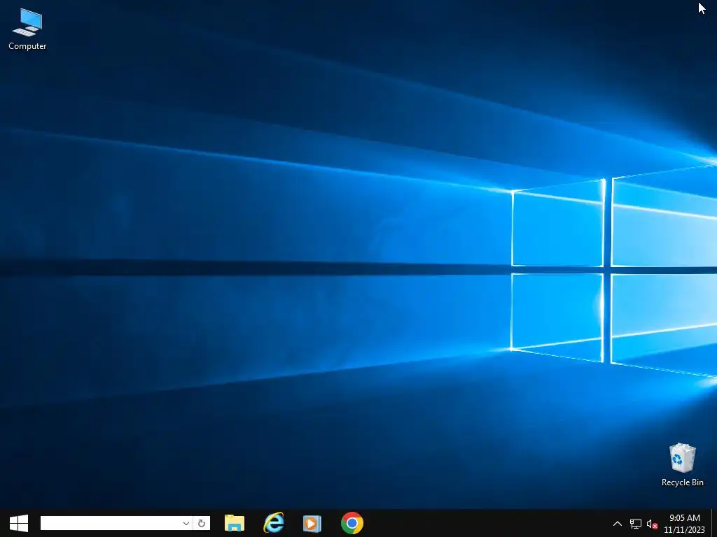
Task: Launch Google Chrome from the taskbar
Action: 352,523
